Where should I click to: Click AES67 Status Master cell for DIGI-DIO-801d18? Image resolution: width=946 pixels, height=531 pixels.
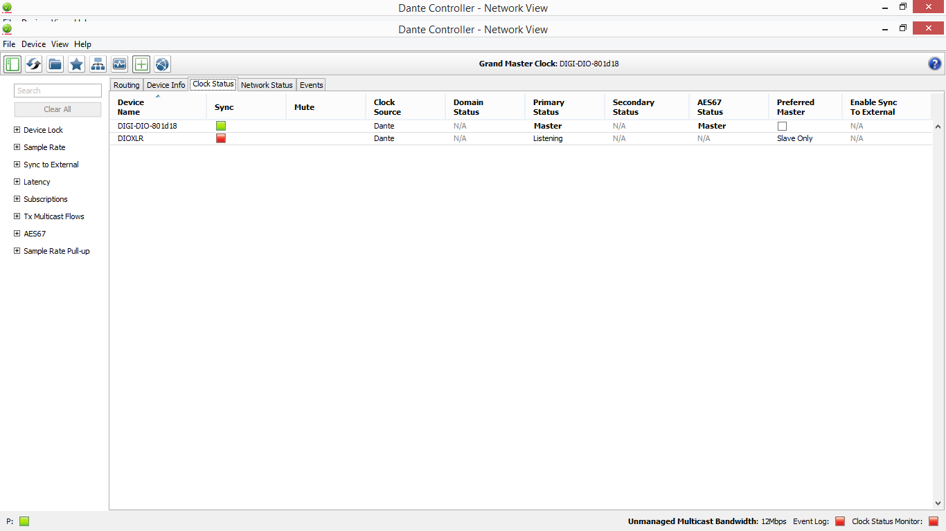pyautogui.click(x=712, y=126)
